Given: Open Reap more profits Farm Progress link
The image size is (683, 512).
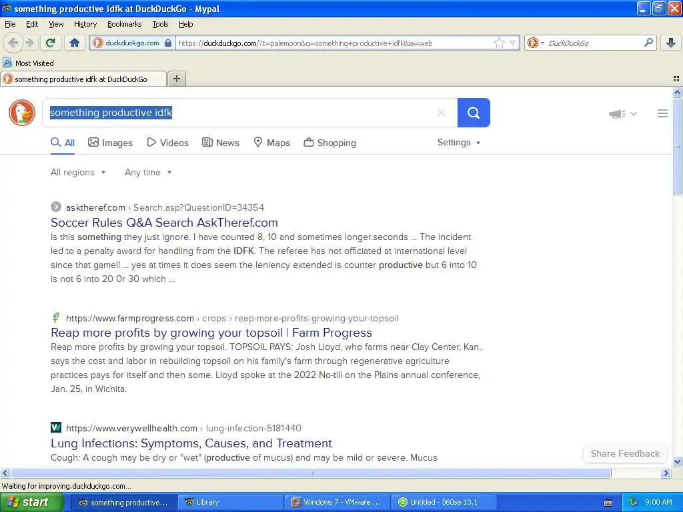Looking at the screenshot, I should [x=211, y=333].
